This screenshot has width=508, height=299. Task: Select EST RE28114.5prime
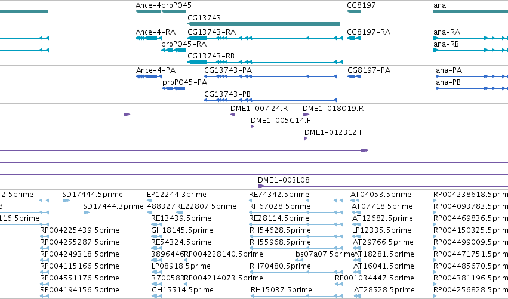pos(295,225)
